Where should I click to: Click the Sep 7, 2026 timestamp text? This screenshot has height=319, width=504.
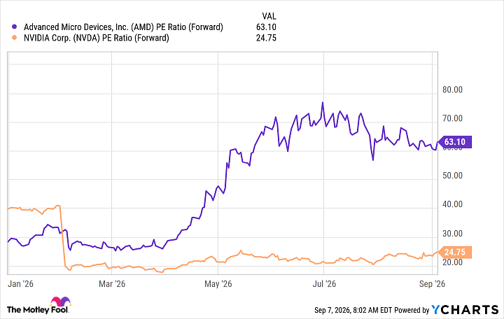pyautogui.click(x=353, y=310)
